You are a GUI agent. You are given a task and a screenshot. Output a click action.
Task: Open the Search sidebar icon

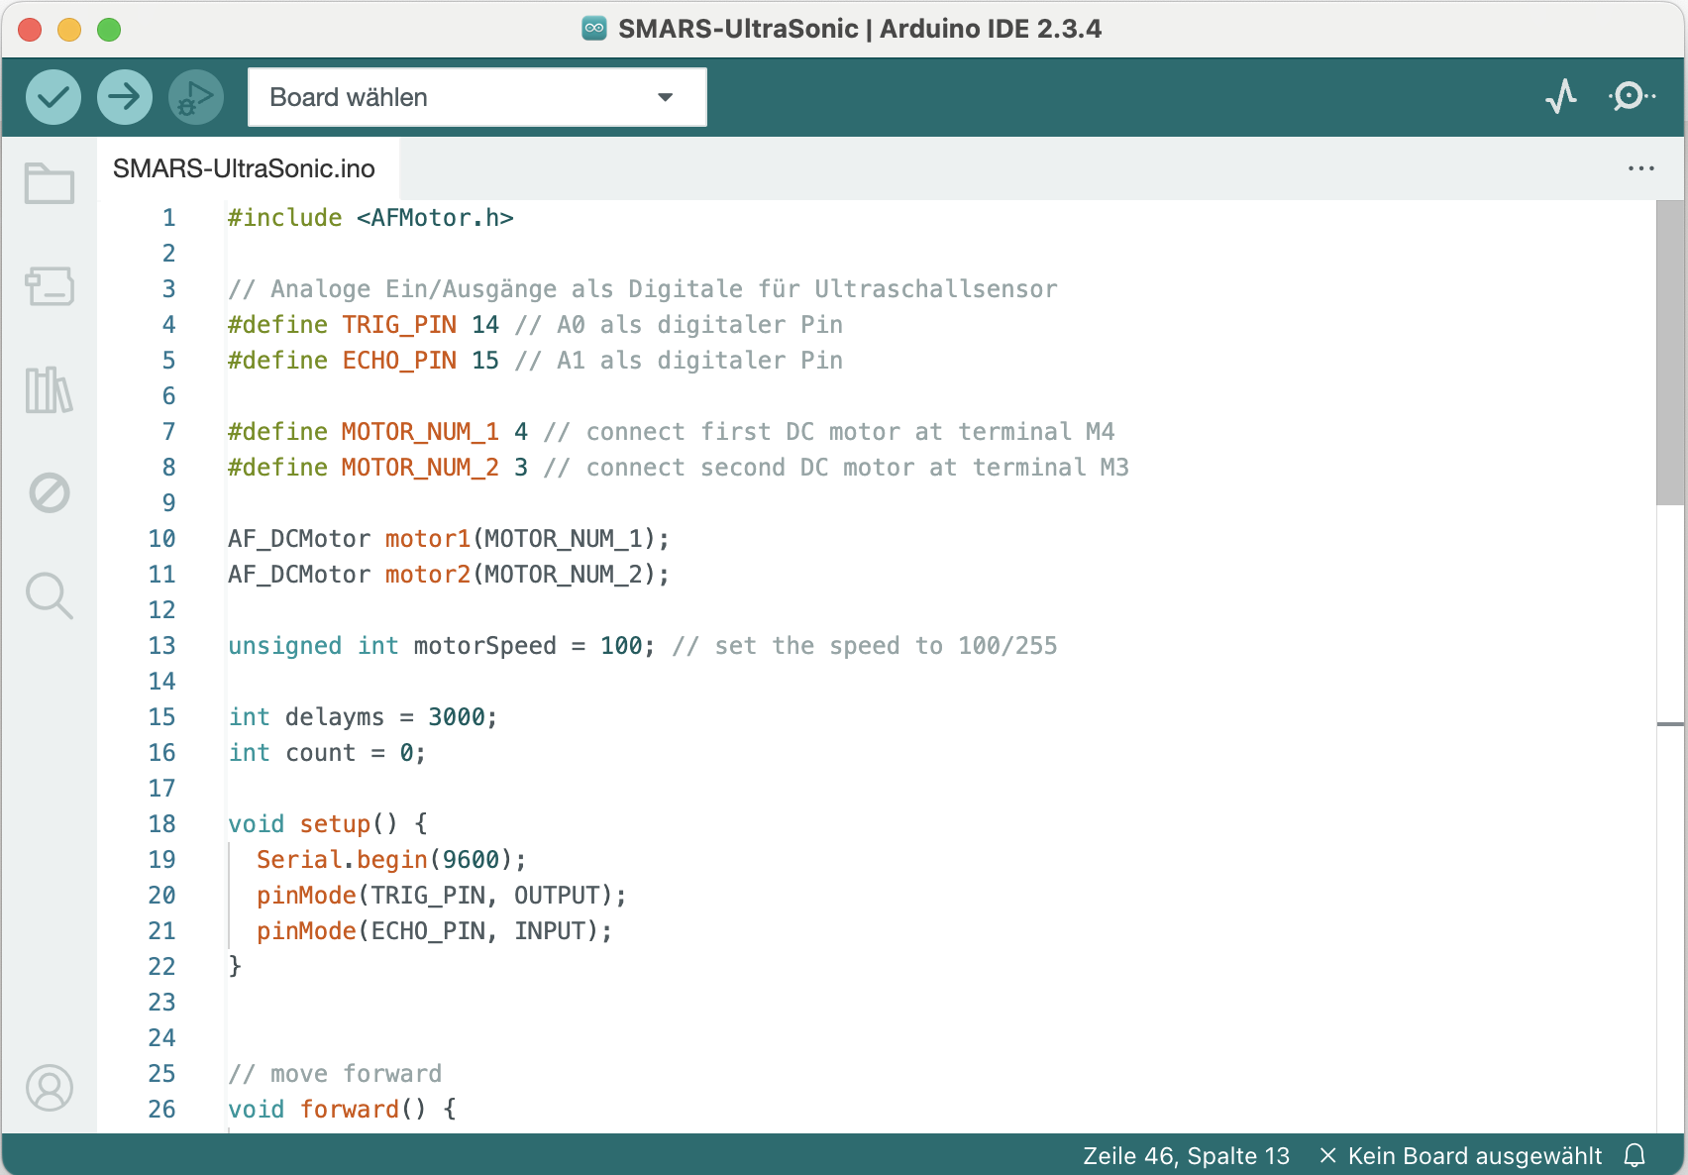pyautogui.click(x=50, y=595)
